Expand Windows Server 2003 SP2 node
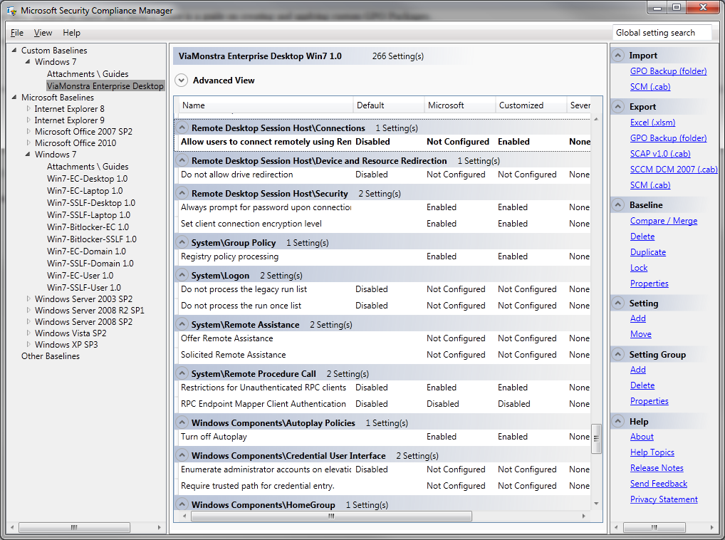 [x=28, y=298]
